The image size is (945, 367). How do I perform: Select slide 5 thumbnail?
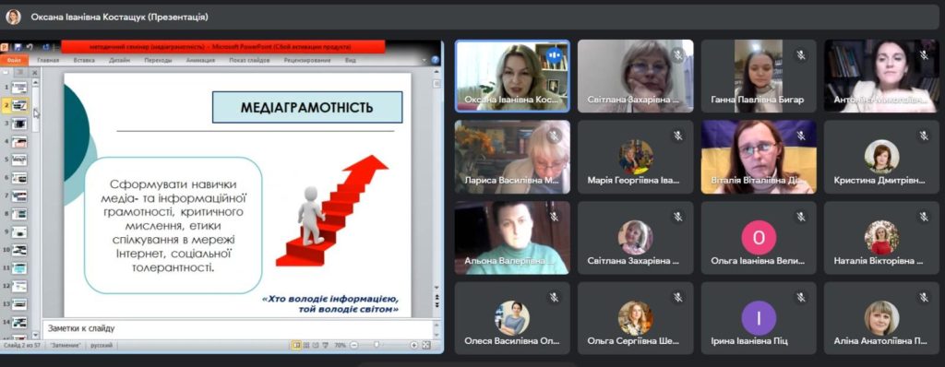19,160
